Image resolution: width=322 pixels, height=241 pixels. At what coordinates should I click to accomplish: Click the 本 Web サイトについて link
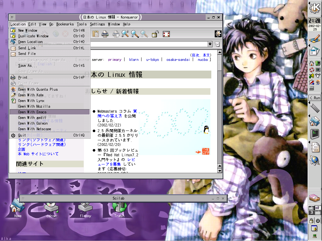pyautogui.click(x=38, y=154)
